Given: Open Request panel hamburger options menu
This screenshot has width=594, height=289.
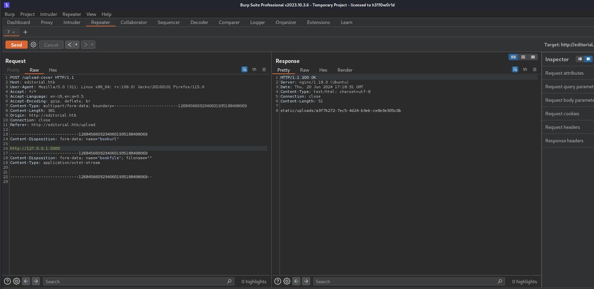Looking at the screenshot, I should tap(264, 70).
